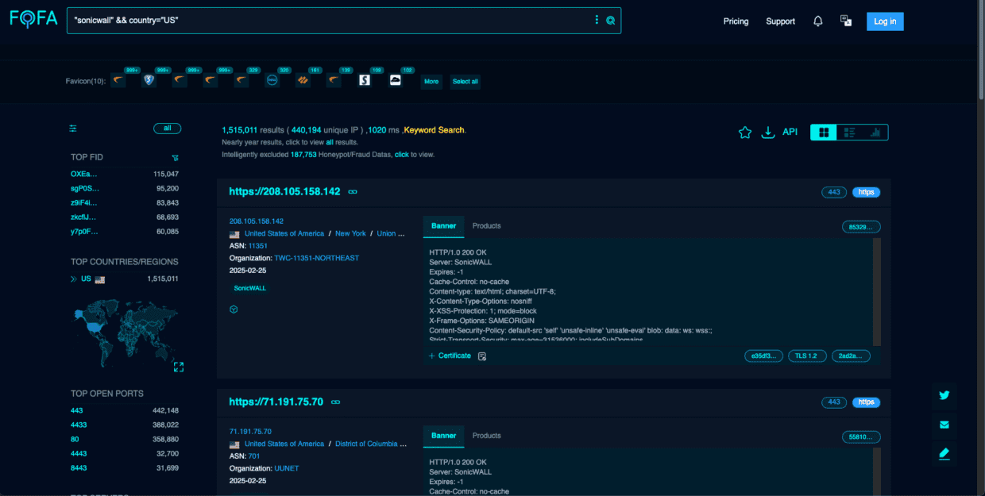
Task: Click the filter settings sliders icon
Action: [73, 129]
